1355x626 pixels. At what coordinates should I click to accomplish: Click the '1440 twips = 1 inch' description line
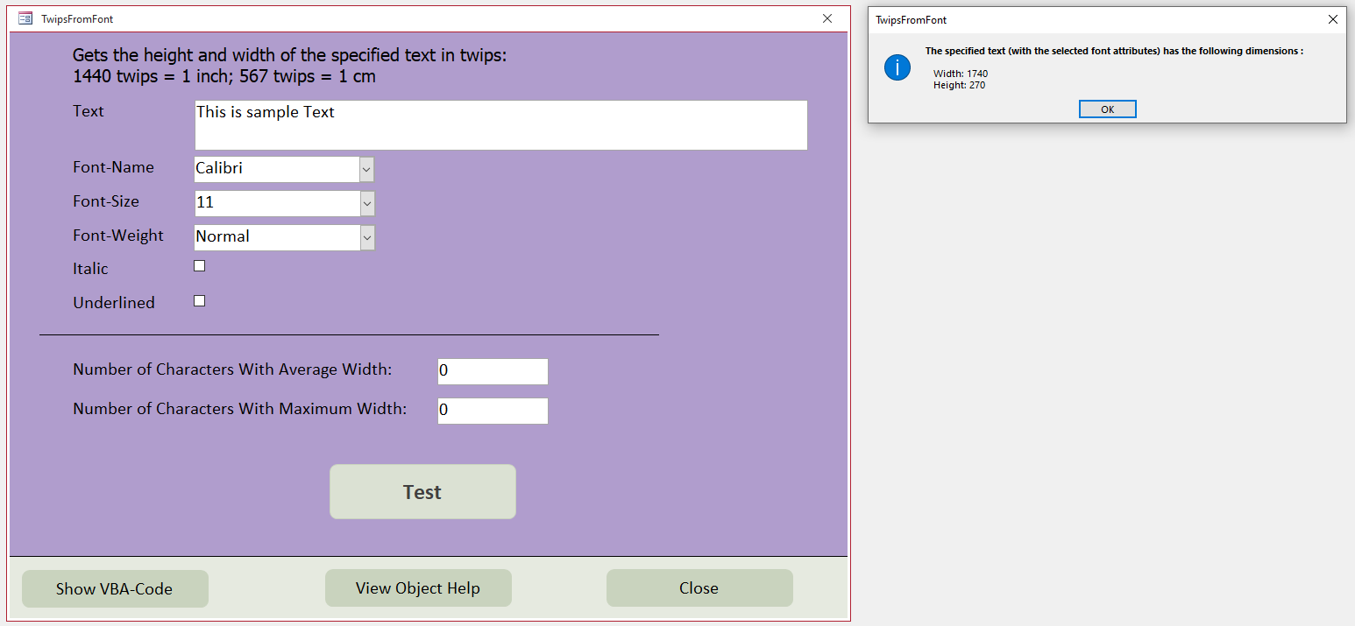224,76
